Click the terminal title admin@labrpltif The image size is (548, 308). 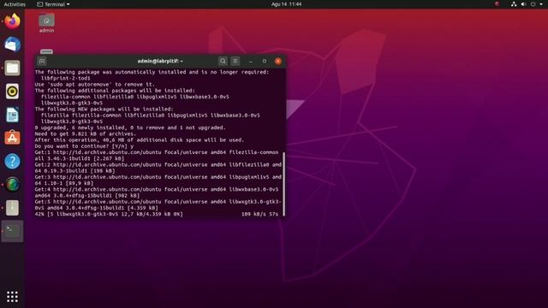tap(160, 61)
